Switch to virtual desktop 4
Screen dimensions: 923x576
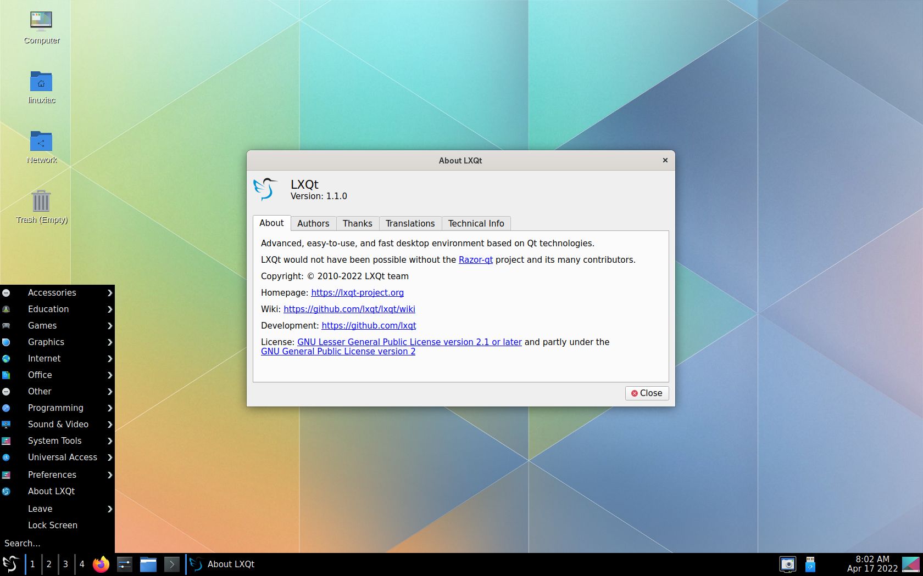82,564
